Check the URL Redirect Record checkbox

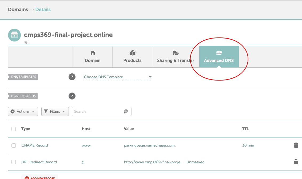pyautogui.click(x=14, y=162)
